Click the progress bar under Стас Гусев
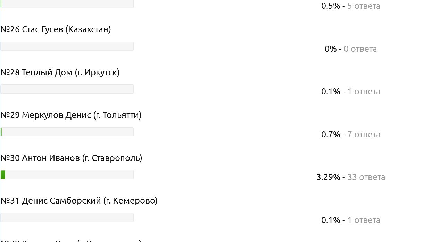Viewport: 440px width, 242px height. tap(67, 46)
